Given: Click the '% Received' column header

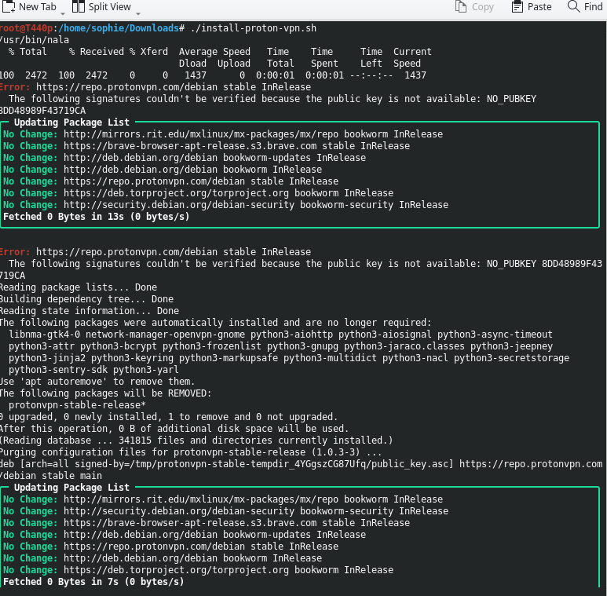Looking at the screenshot, I should click(97, 52).
